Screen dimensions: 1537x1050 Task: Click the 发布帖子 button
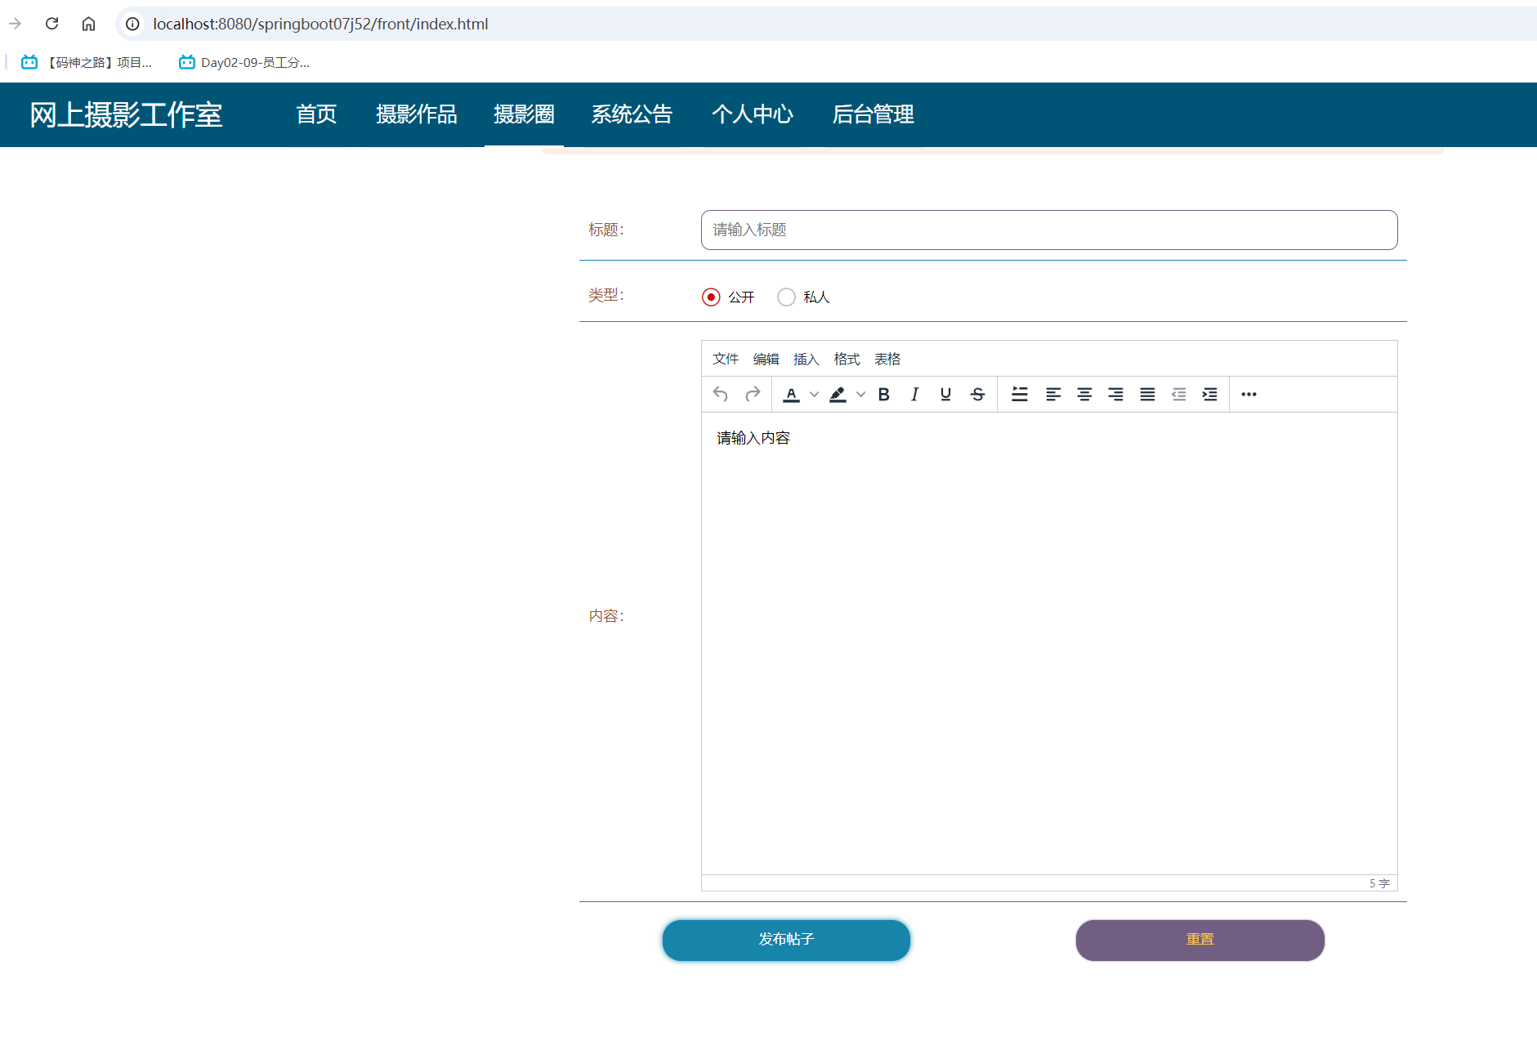coord(785,940)
